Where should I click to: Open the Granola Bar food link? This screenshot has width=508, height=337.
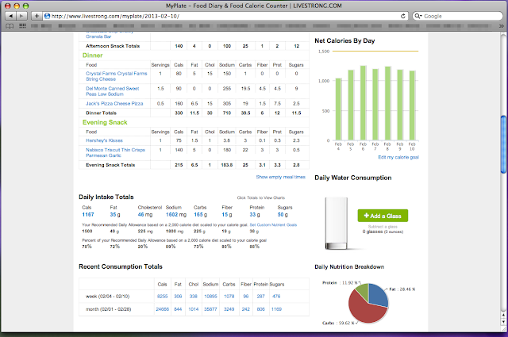point(98,36)
